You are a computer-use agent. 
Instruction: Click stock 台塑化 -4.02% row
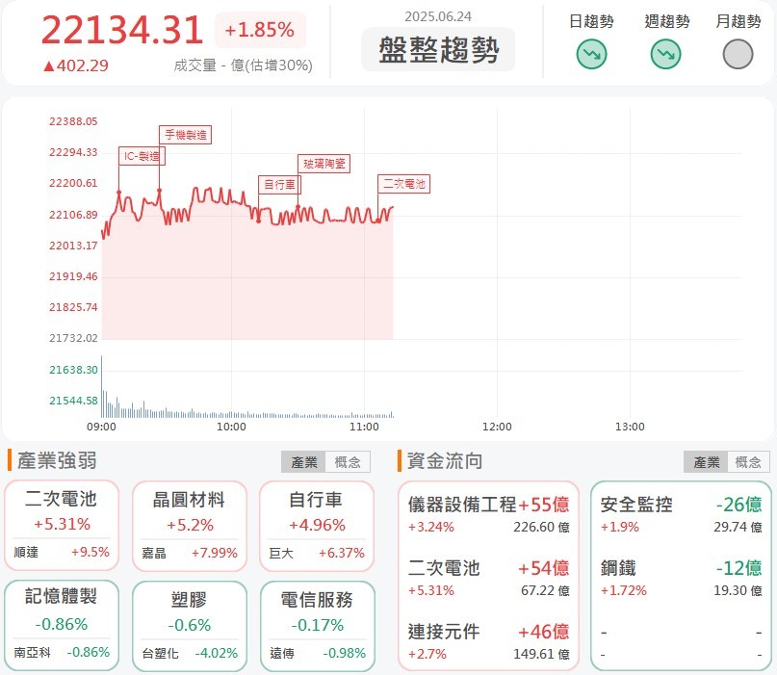pyautogui.click(x=190, y=653)
